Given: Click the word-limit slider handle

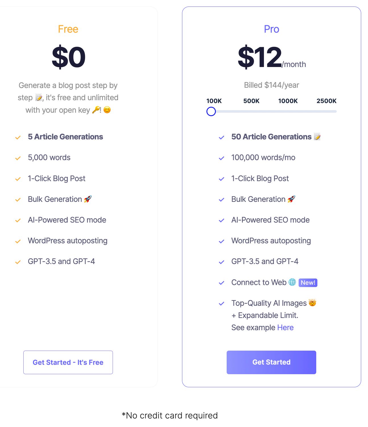Looking at the screenshot, I should (x=211, y=111).
